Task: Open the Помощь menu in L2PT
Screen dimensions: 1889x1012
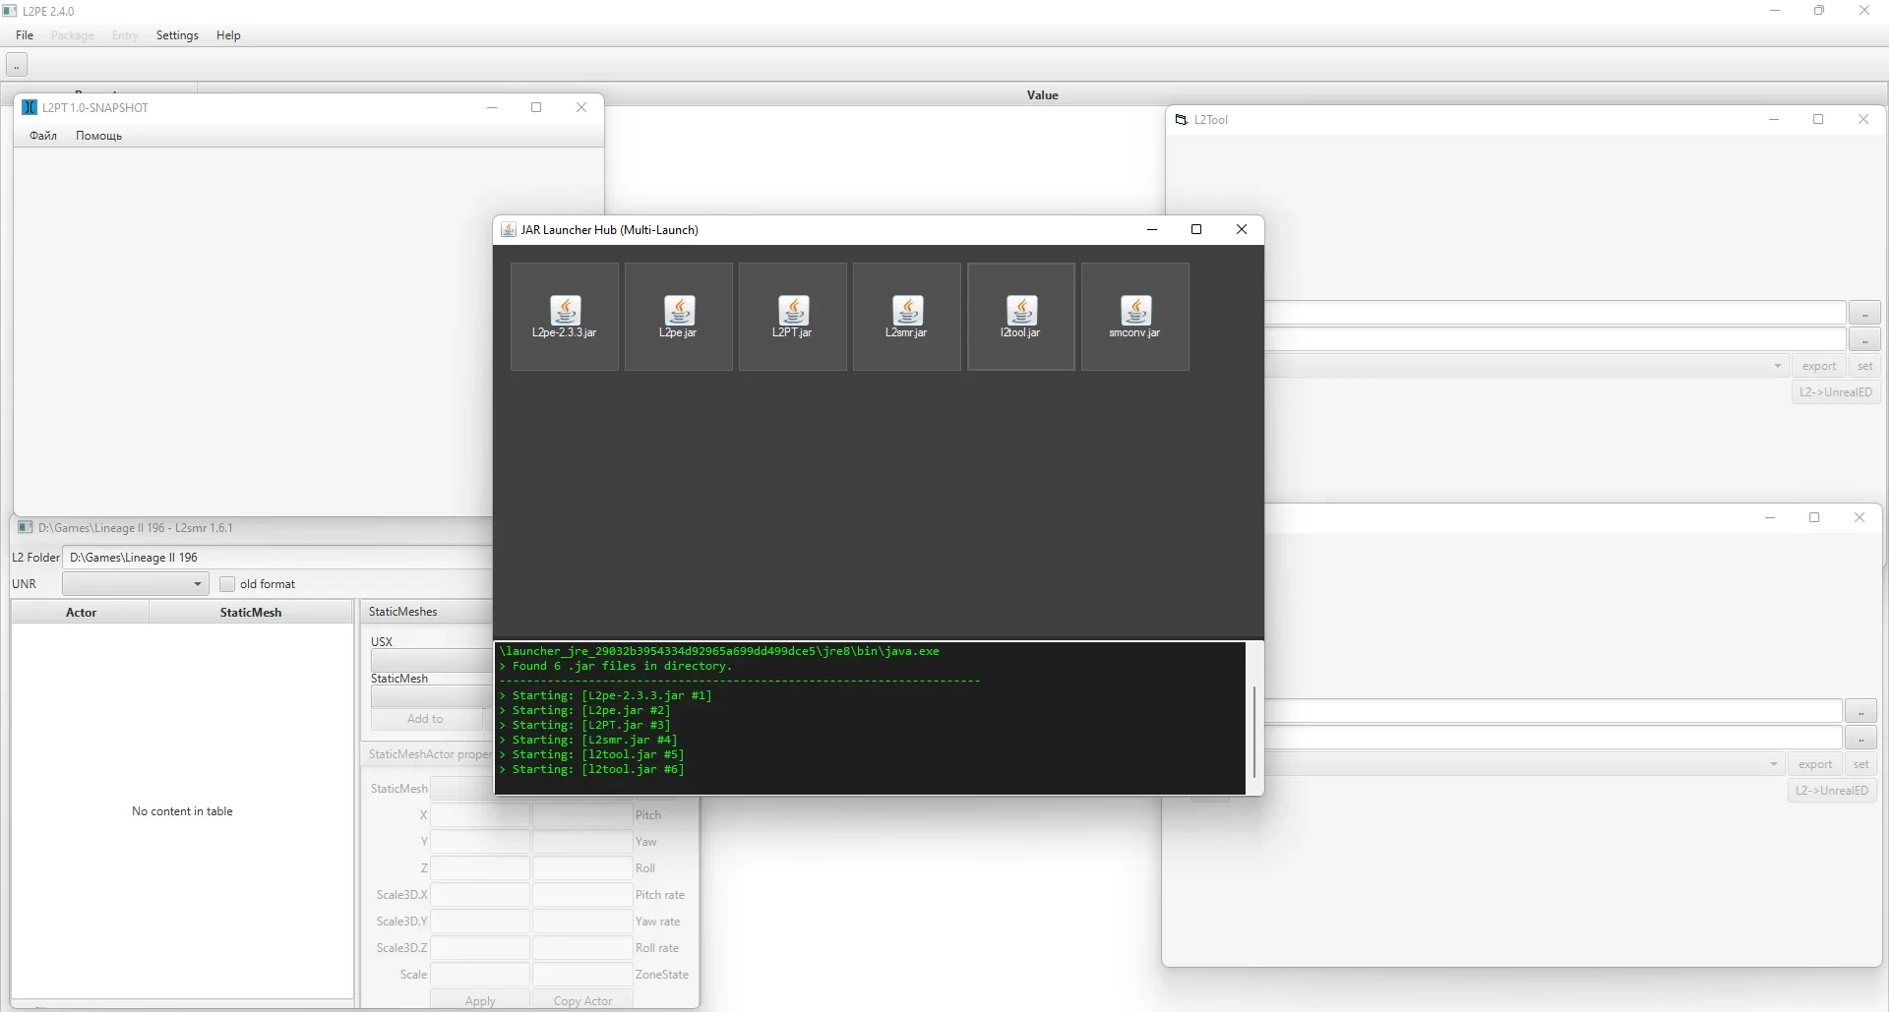Action: point(98,136)
